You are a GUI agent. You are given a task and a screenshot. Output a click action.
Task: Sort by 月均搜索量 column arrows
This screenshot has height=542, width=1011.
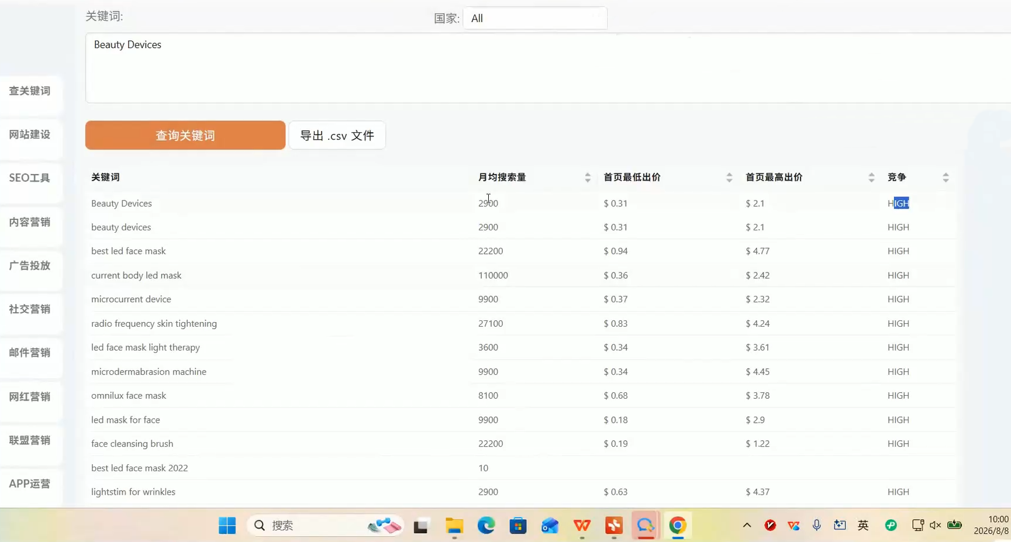coord(588,178)
